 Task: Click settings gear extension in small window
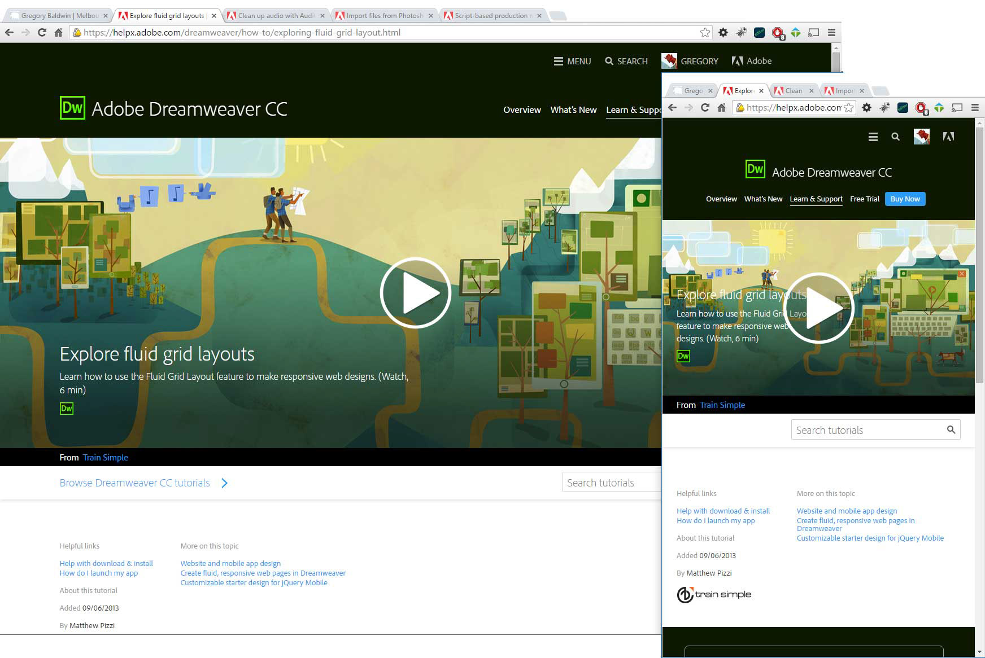point(866,107)
